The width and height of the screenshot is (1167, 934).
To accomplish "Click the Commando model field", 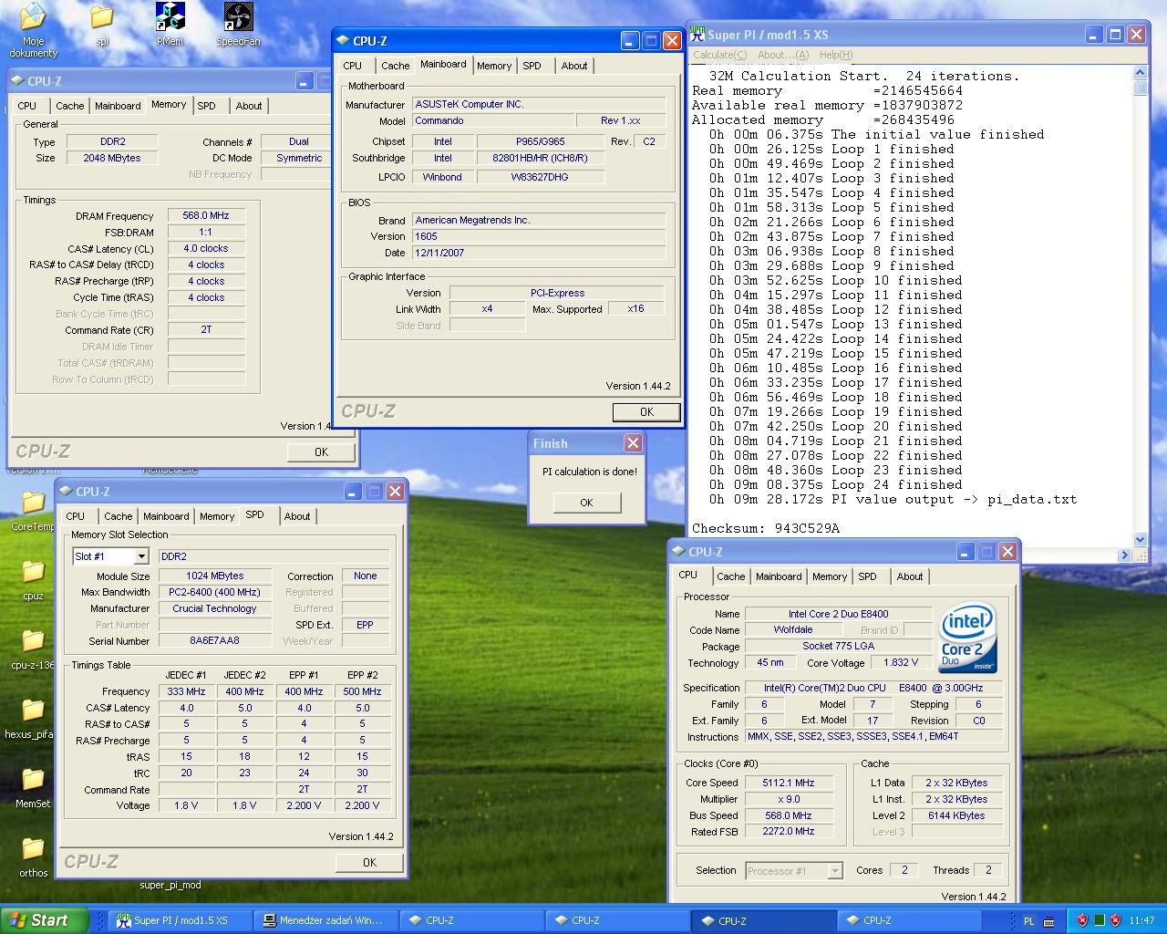I will click(x=493, y=120).
